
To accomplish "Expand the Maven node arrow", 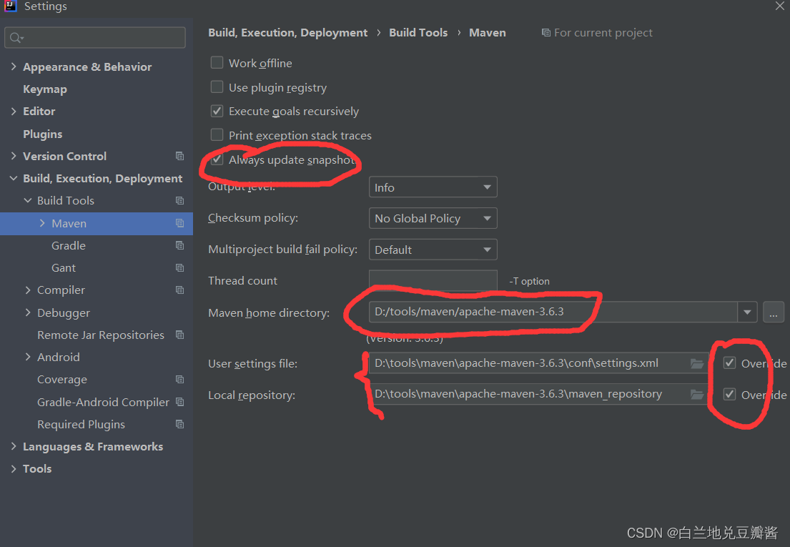I will [x=42, y=223].
